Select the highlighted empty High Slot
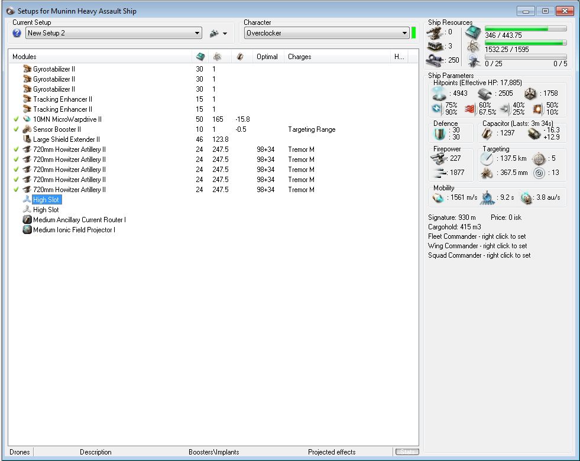This screenshot has width=580, height=461. click(x=46, y=200)
